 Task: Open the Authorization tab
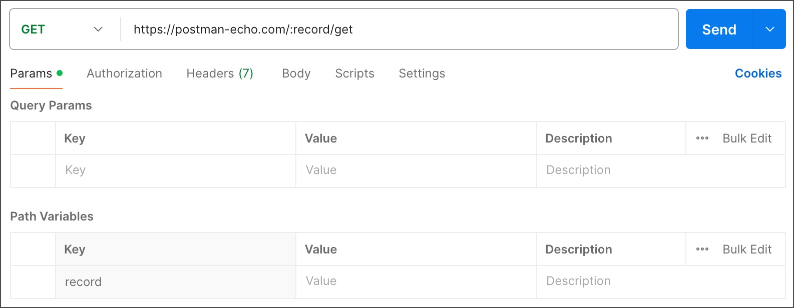coord(124,73)
